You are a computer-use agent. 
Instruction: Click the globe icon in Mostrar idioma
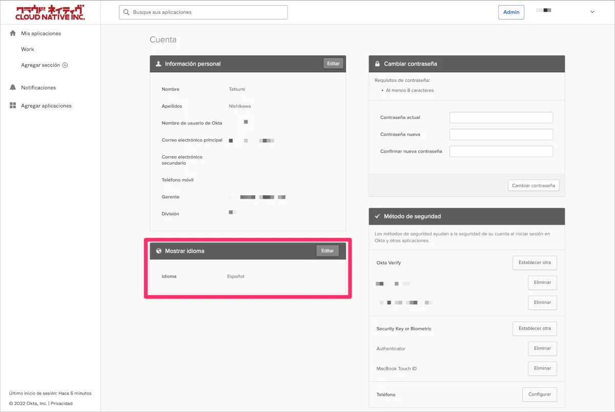point(158,251)
